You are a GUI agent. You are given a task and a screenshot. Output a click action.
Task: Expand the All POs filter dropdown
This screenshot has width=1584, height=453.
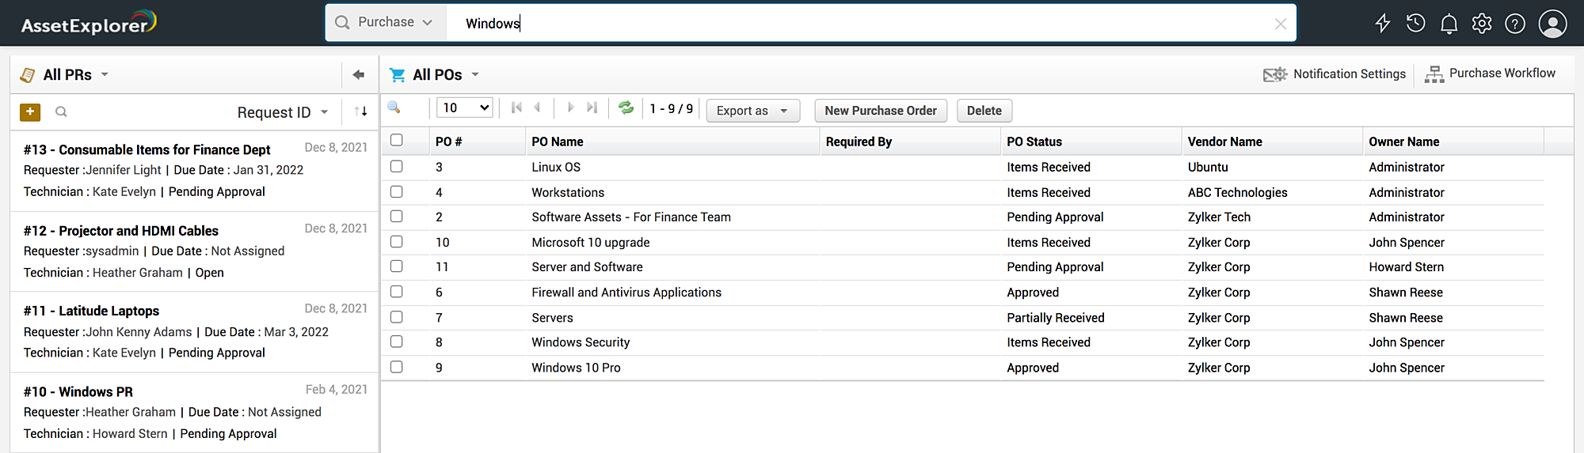tap(475, 74)
